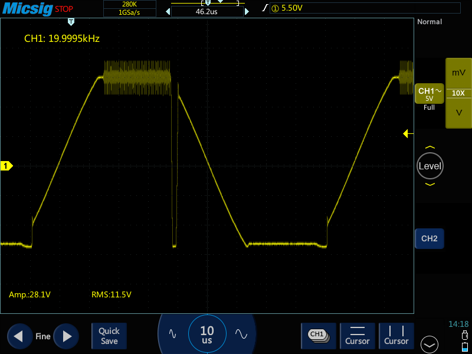Tap the rising edge trigger slope icon

[x=265, y=8]
